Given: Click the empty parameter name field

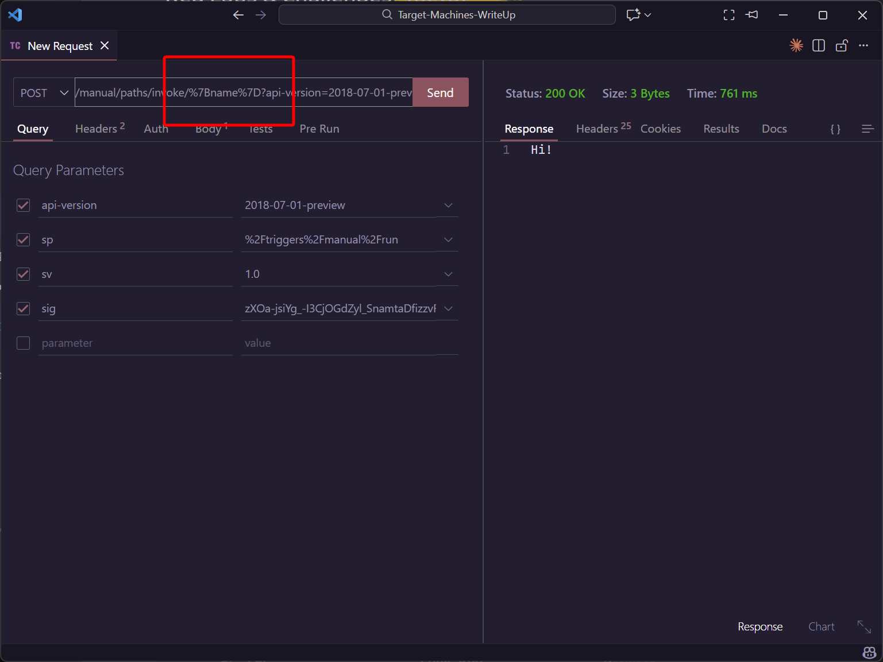Looking at the screenshot, I should pyautogui.click(x=136, y=343).
